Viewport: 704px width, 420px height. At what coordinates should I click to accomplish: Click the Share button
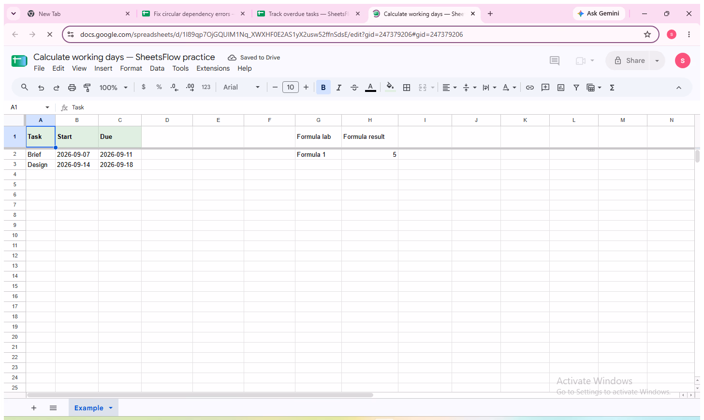630,60
